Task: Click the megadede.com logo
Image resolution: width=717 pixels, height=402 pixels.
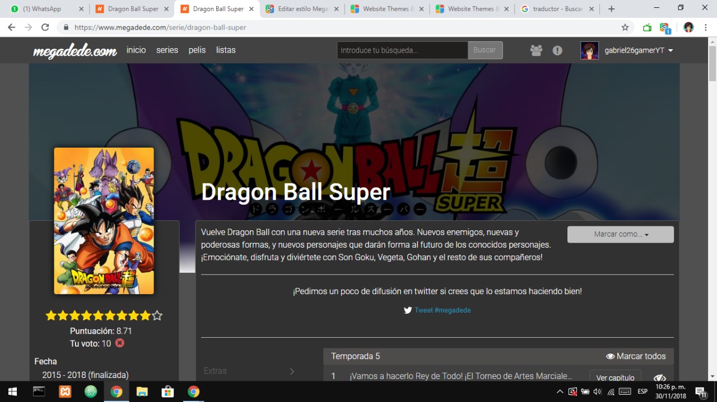Action: (x=75, y=51)
